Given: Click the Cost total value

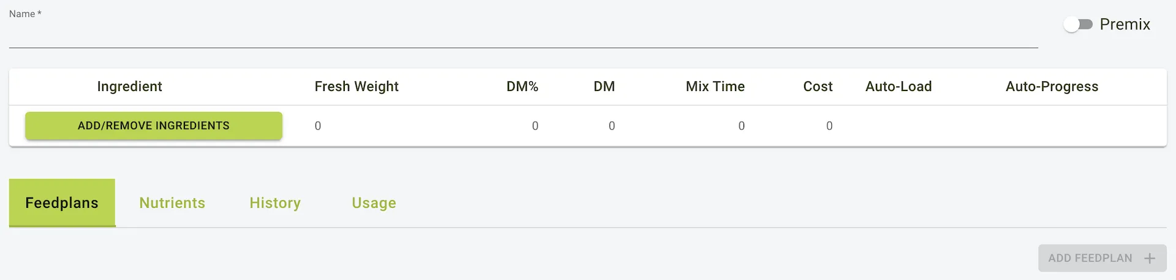Looking at the screenshot, I should [x=829, y=126].
